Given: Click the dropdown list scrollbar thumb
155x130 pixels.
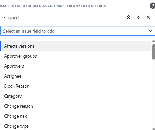Looking at the screenshot, I should (153, 52).
